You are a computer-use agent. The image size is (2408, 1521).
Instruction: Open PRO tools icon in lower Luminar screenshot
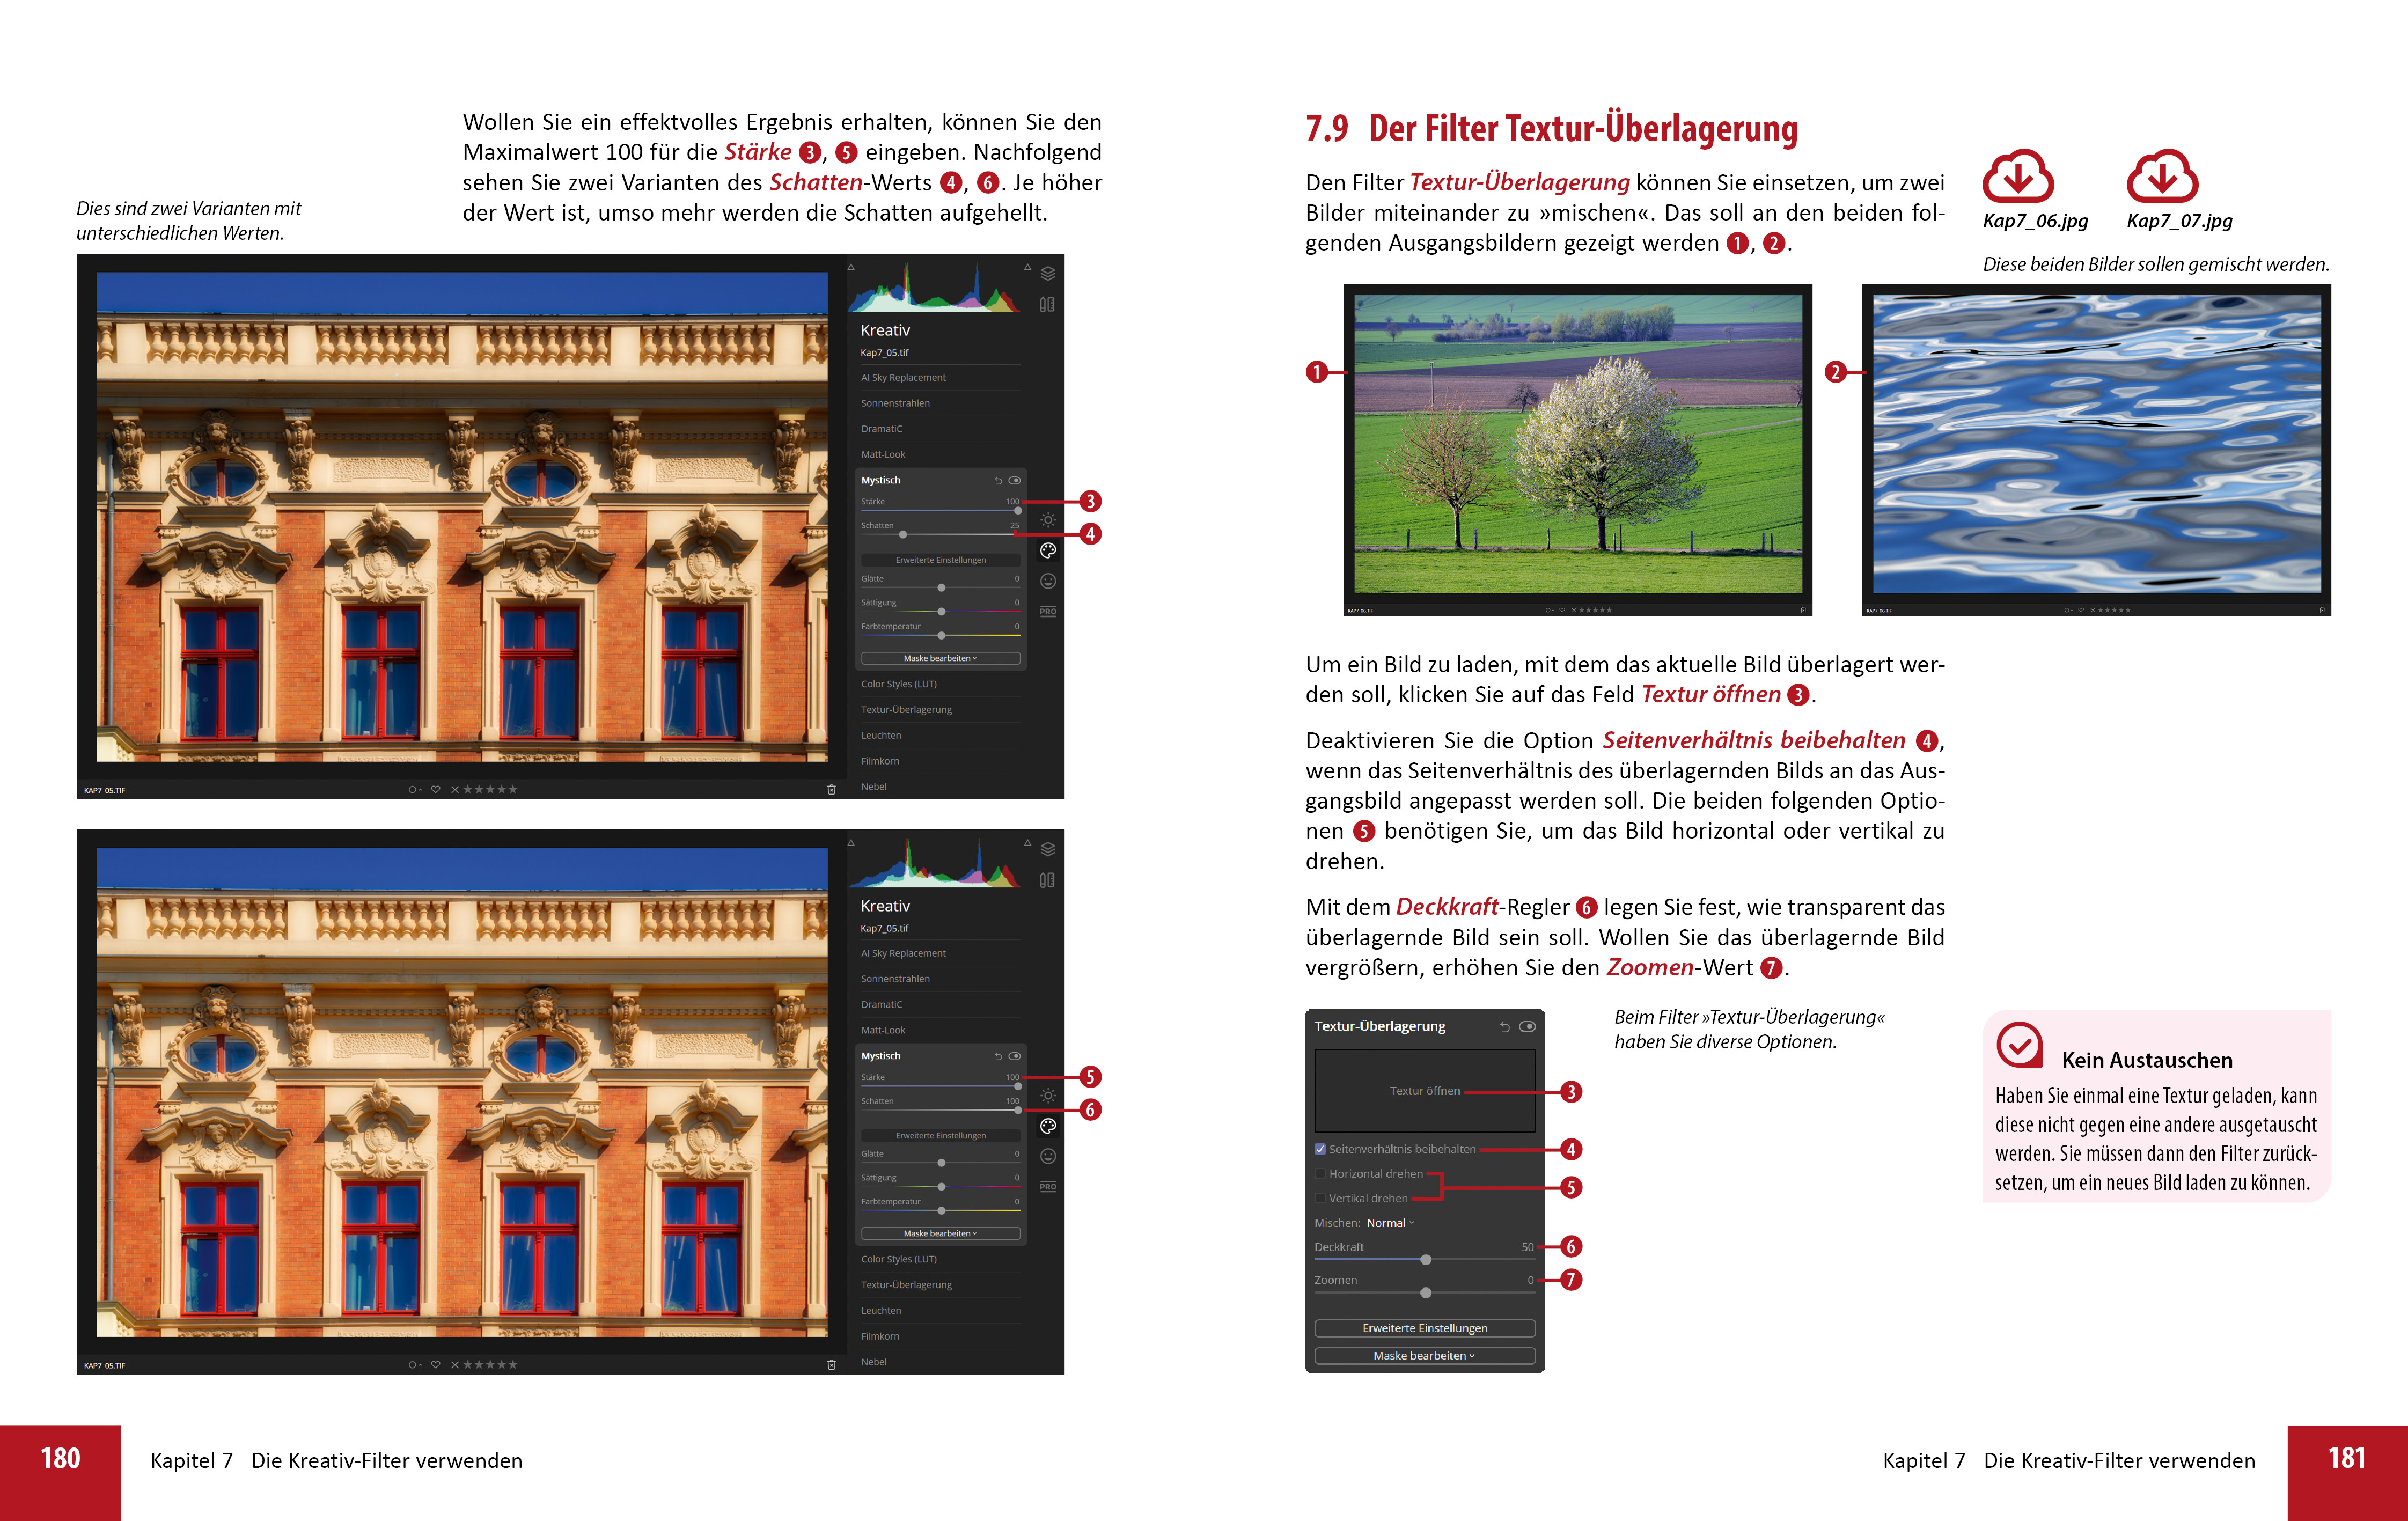coord(1047,1187)
